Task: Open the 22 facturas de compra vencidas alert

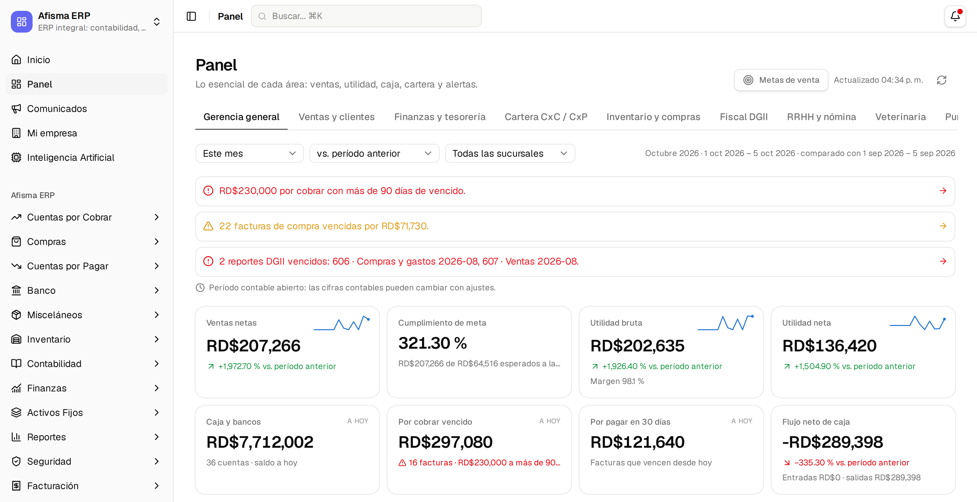Action: click(575, 226)
